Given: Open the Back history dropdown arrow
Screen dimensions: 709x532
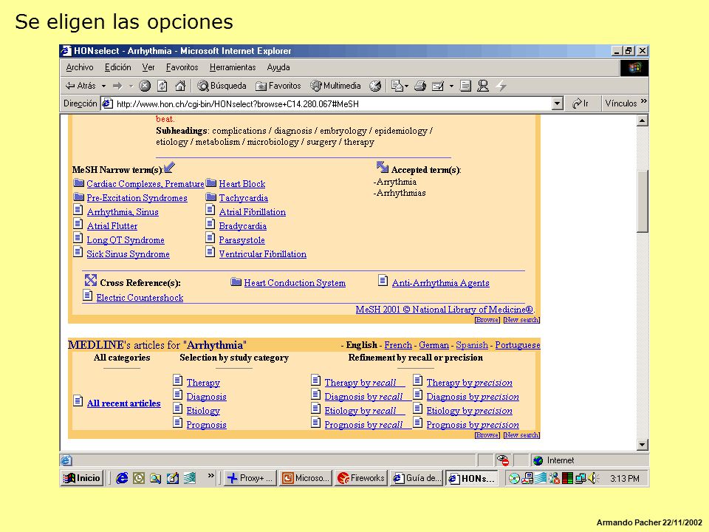Looking at the screenshot, I should 103,86.
